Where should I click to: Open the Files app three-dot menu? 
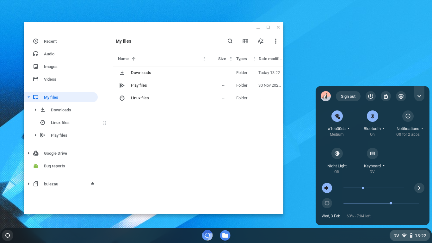tap(275, 41)
